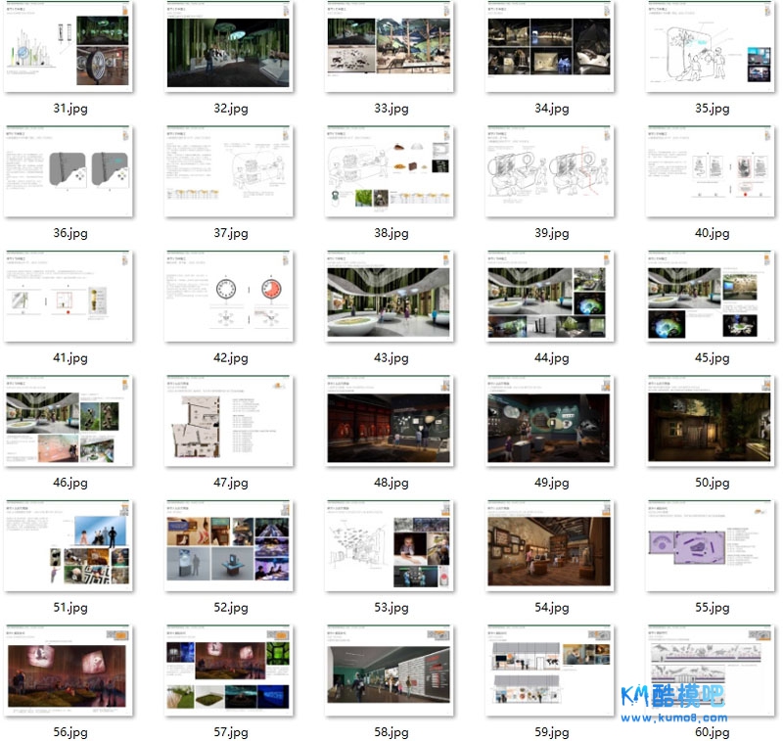The width and height of the screenshot is (783, 741).
Task: Select the 52.jpg collage thumbnail
Action: click(x=229, y=547)
